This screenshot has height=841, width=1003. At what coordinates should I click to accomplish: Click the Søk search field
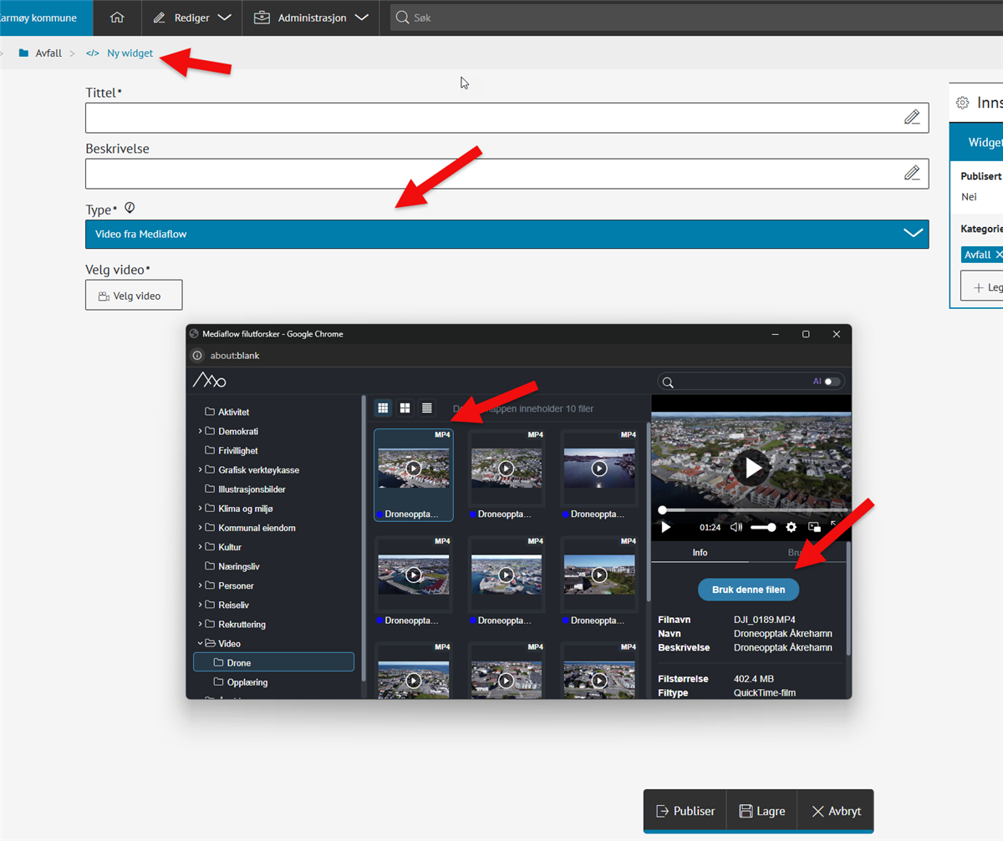[x=696, y=18]
